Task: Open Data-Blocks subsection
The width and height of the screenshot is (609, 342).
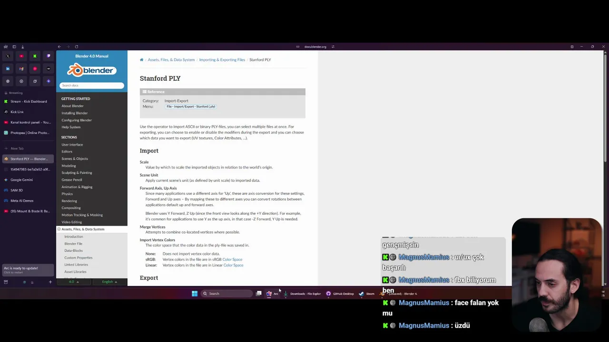Action: point(74,251)
